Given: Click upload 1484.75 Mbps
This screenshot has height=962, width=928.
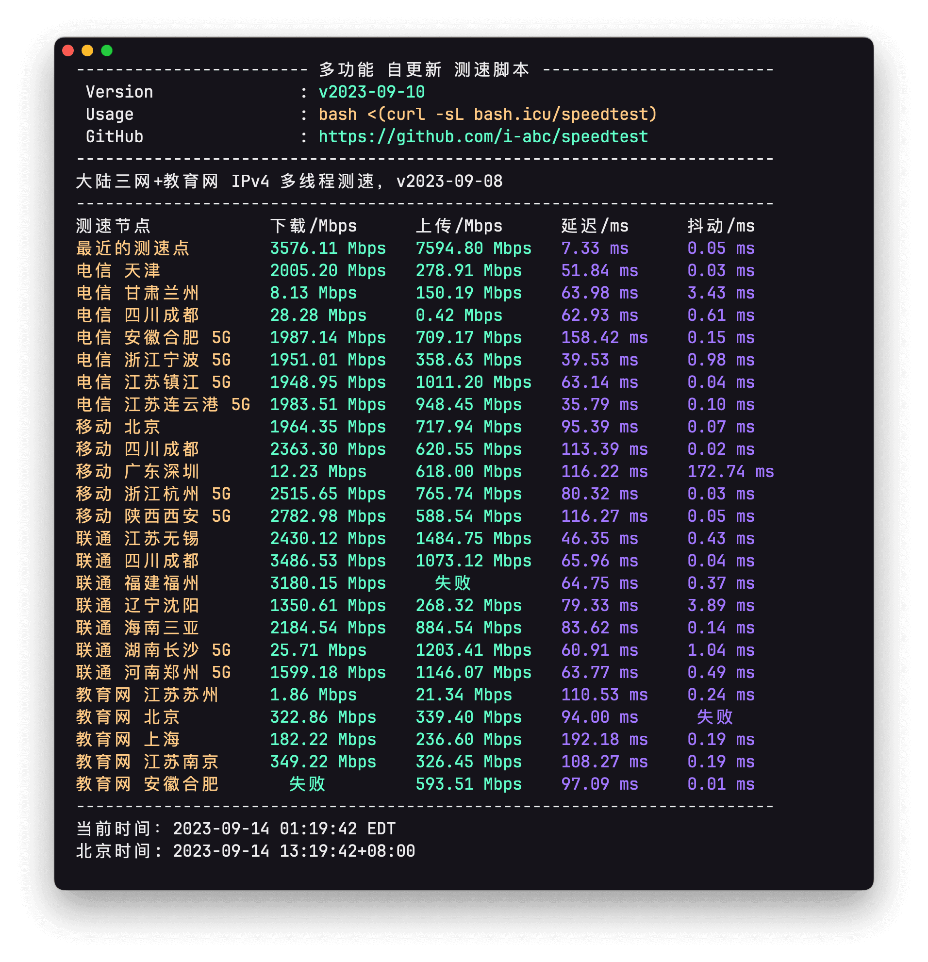Looking at the screenshot, I should [x=473, y=538].
